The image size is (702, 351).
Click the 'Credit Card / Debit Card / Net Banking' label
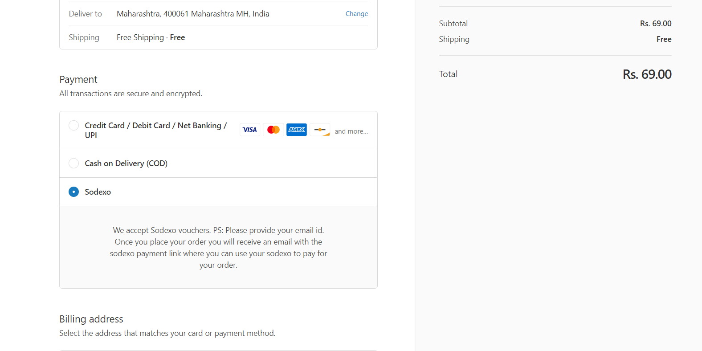point(155,126)
